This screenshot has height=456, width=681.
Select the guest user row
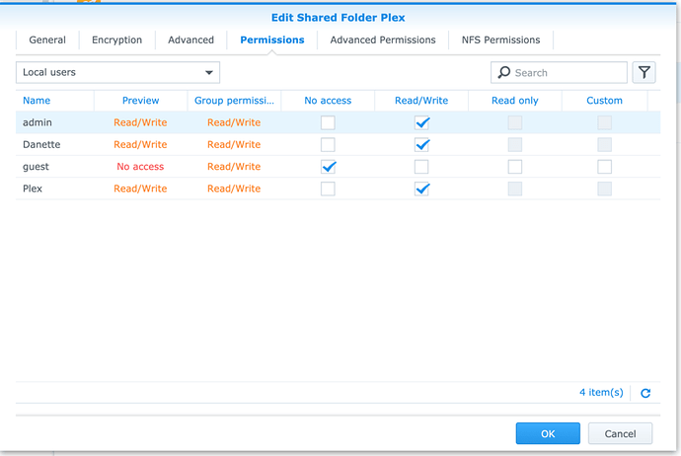[x=338, y=167]
